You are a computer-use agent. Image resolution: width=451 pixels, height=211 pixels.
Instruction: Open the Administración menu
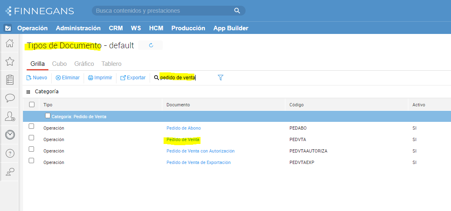(78, 28)
